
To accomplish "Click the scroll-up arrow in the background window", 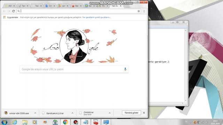I will coord(185,30).
